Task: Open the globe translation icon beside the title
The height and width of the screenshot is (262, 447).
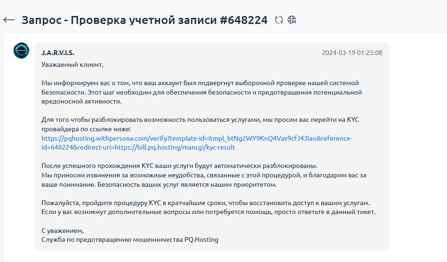Action: 292,20
